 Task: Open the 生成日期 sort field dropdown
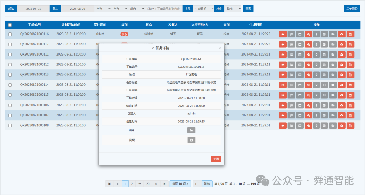pos(202,8)
